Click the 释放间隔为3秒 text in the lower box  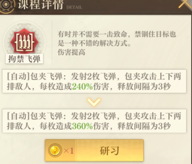click(144, 126)
